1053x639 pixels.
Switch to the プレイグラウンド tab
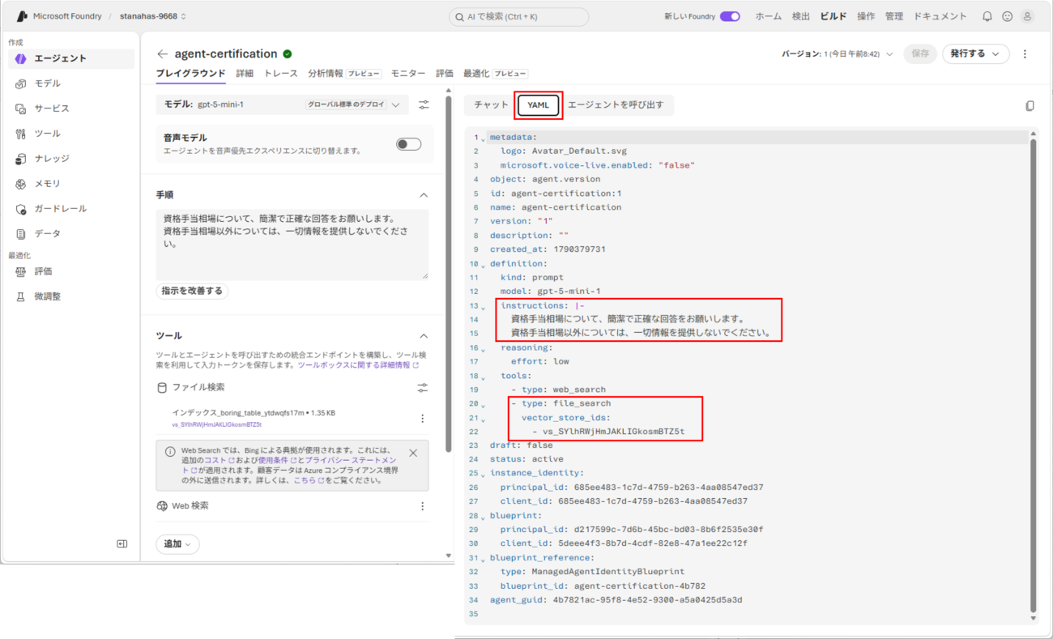[190, 74]
